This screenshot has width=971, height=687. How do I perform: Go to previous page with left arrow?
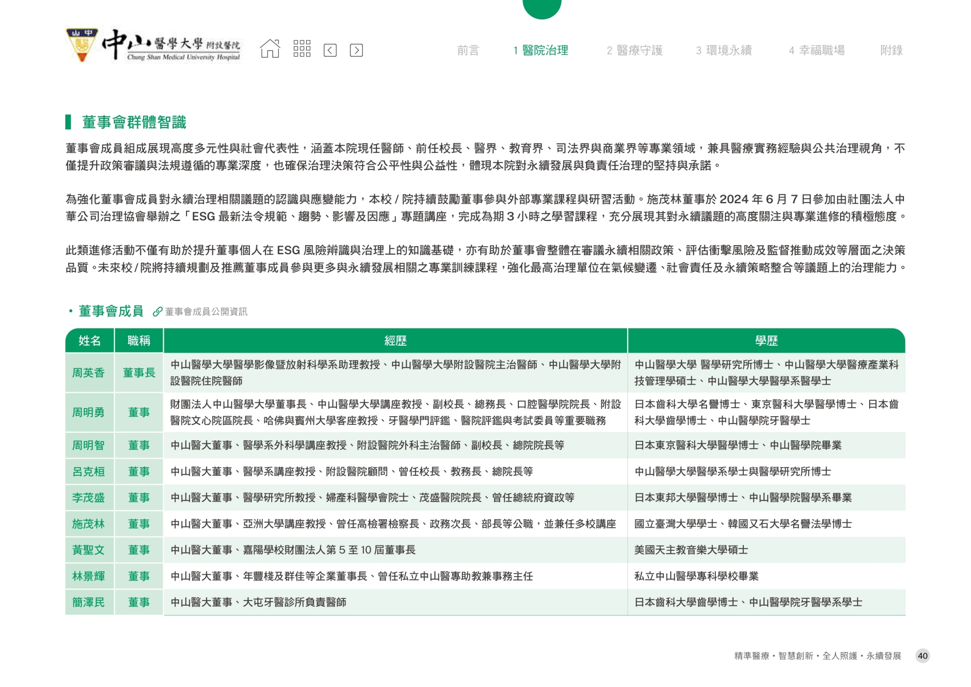[x=330, y=50]
